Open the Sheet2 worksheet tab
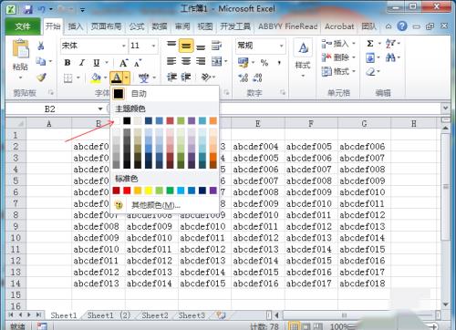The width and height of the screenshot is (456, 330). pyautogui.click(x=155, y=315)
